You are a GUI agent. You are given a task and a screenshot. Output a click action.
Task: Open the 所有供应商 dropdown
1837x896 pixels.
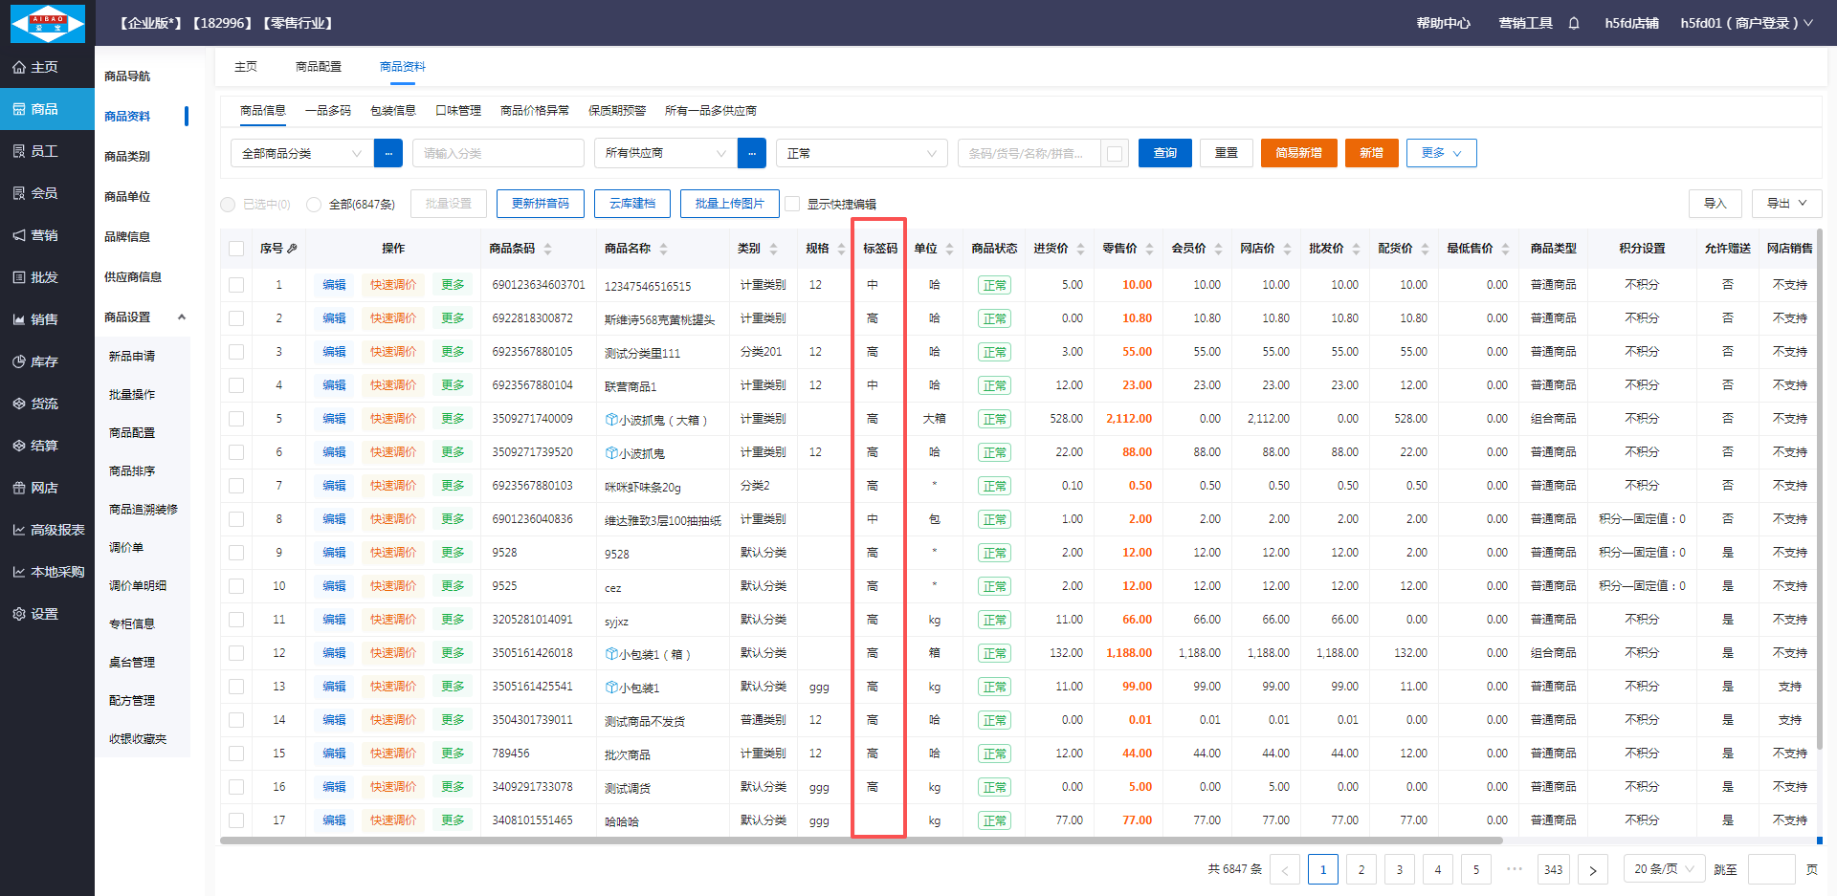pos(665,153)
